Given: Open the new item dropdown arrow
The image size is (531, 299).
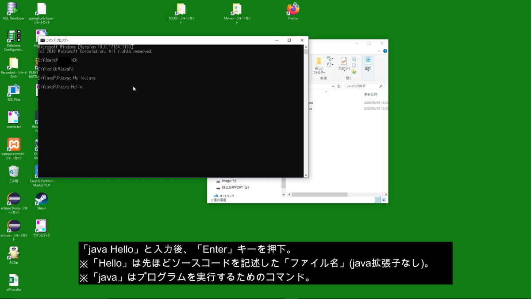Looking at the screenshot, I should click(x=332, y=59).
